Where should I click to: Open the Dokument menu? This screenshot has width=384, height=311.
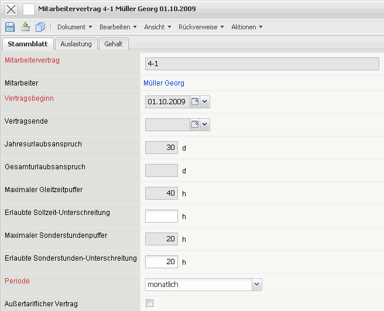point(74,27)
